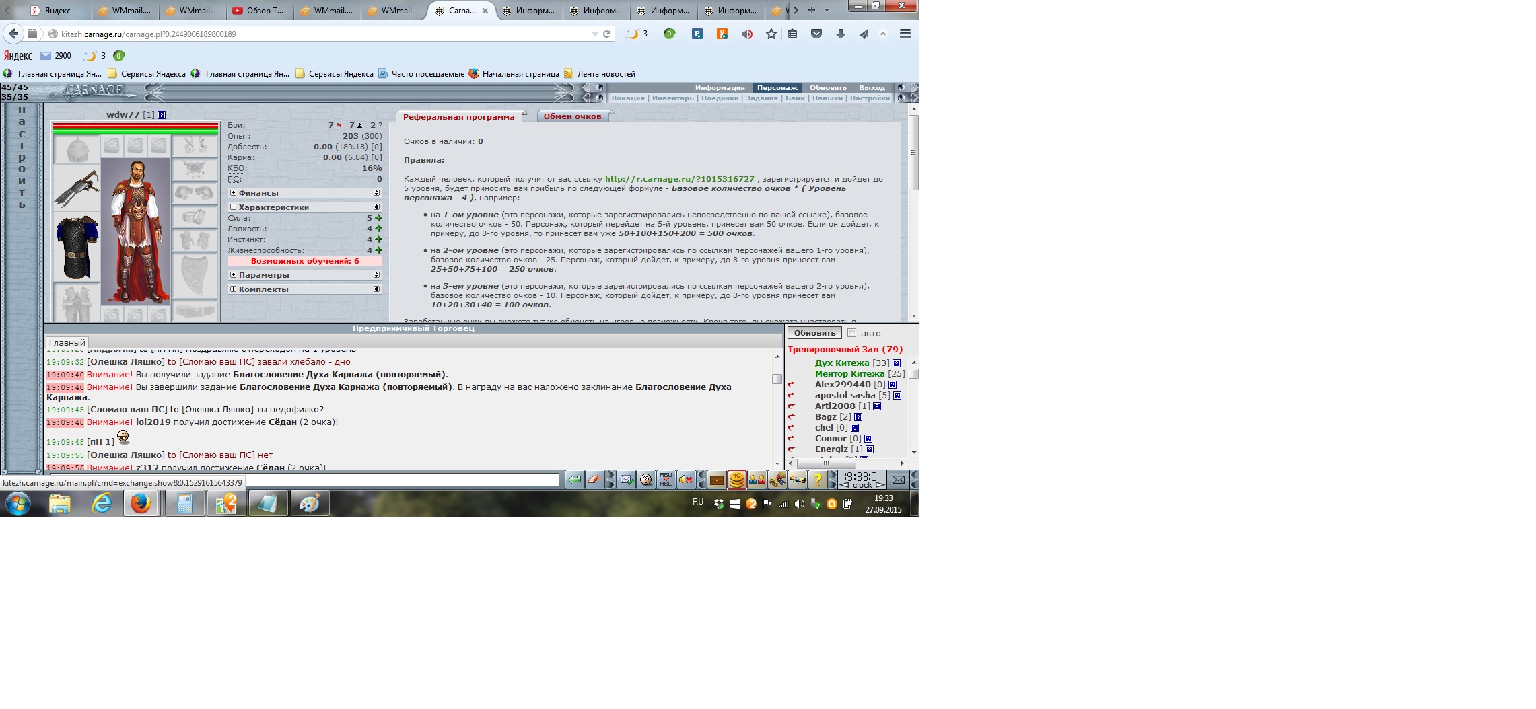Viewport: 1536px width, 709px height.
Task: Increase Ловкость with green plus
Action: point(378,229)
